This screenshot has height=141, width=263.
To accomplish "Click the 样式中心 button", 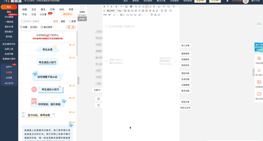I will [x=67, y=14].
